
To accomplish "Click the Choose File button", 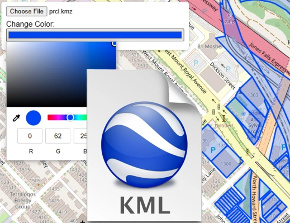I will point(27,11).
